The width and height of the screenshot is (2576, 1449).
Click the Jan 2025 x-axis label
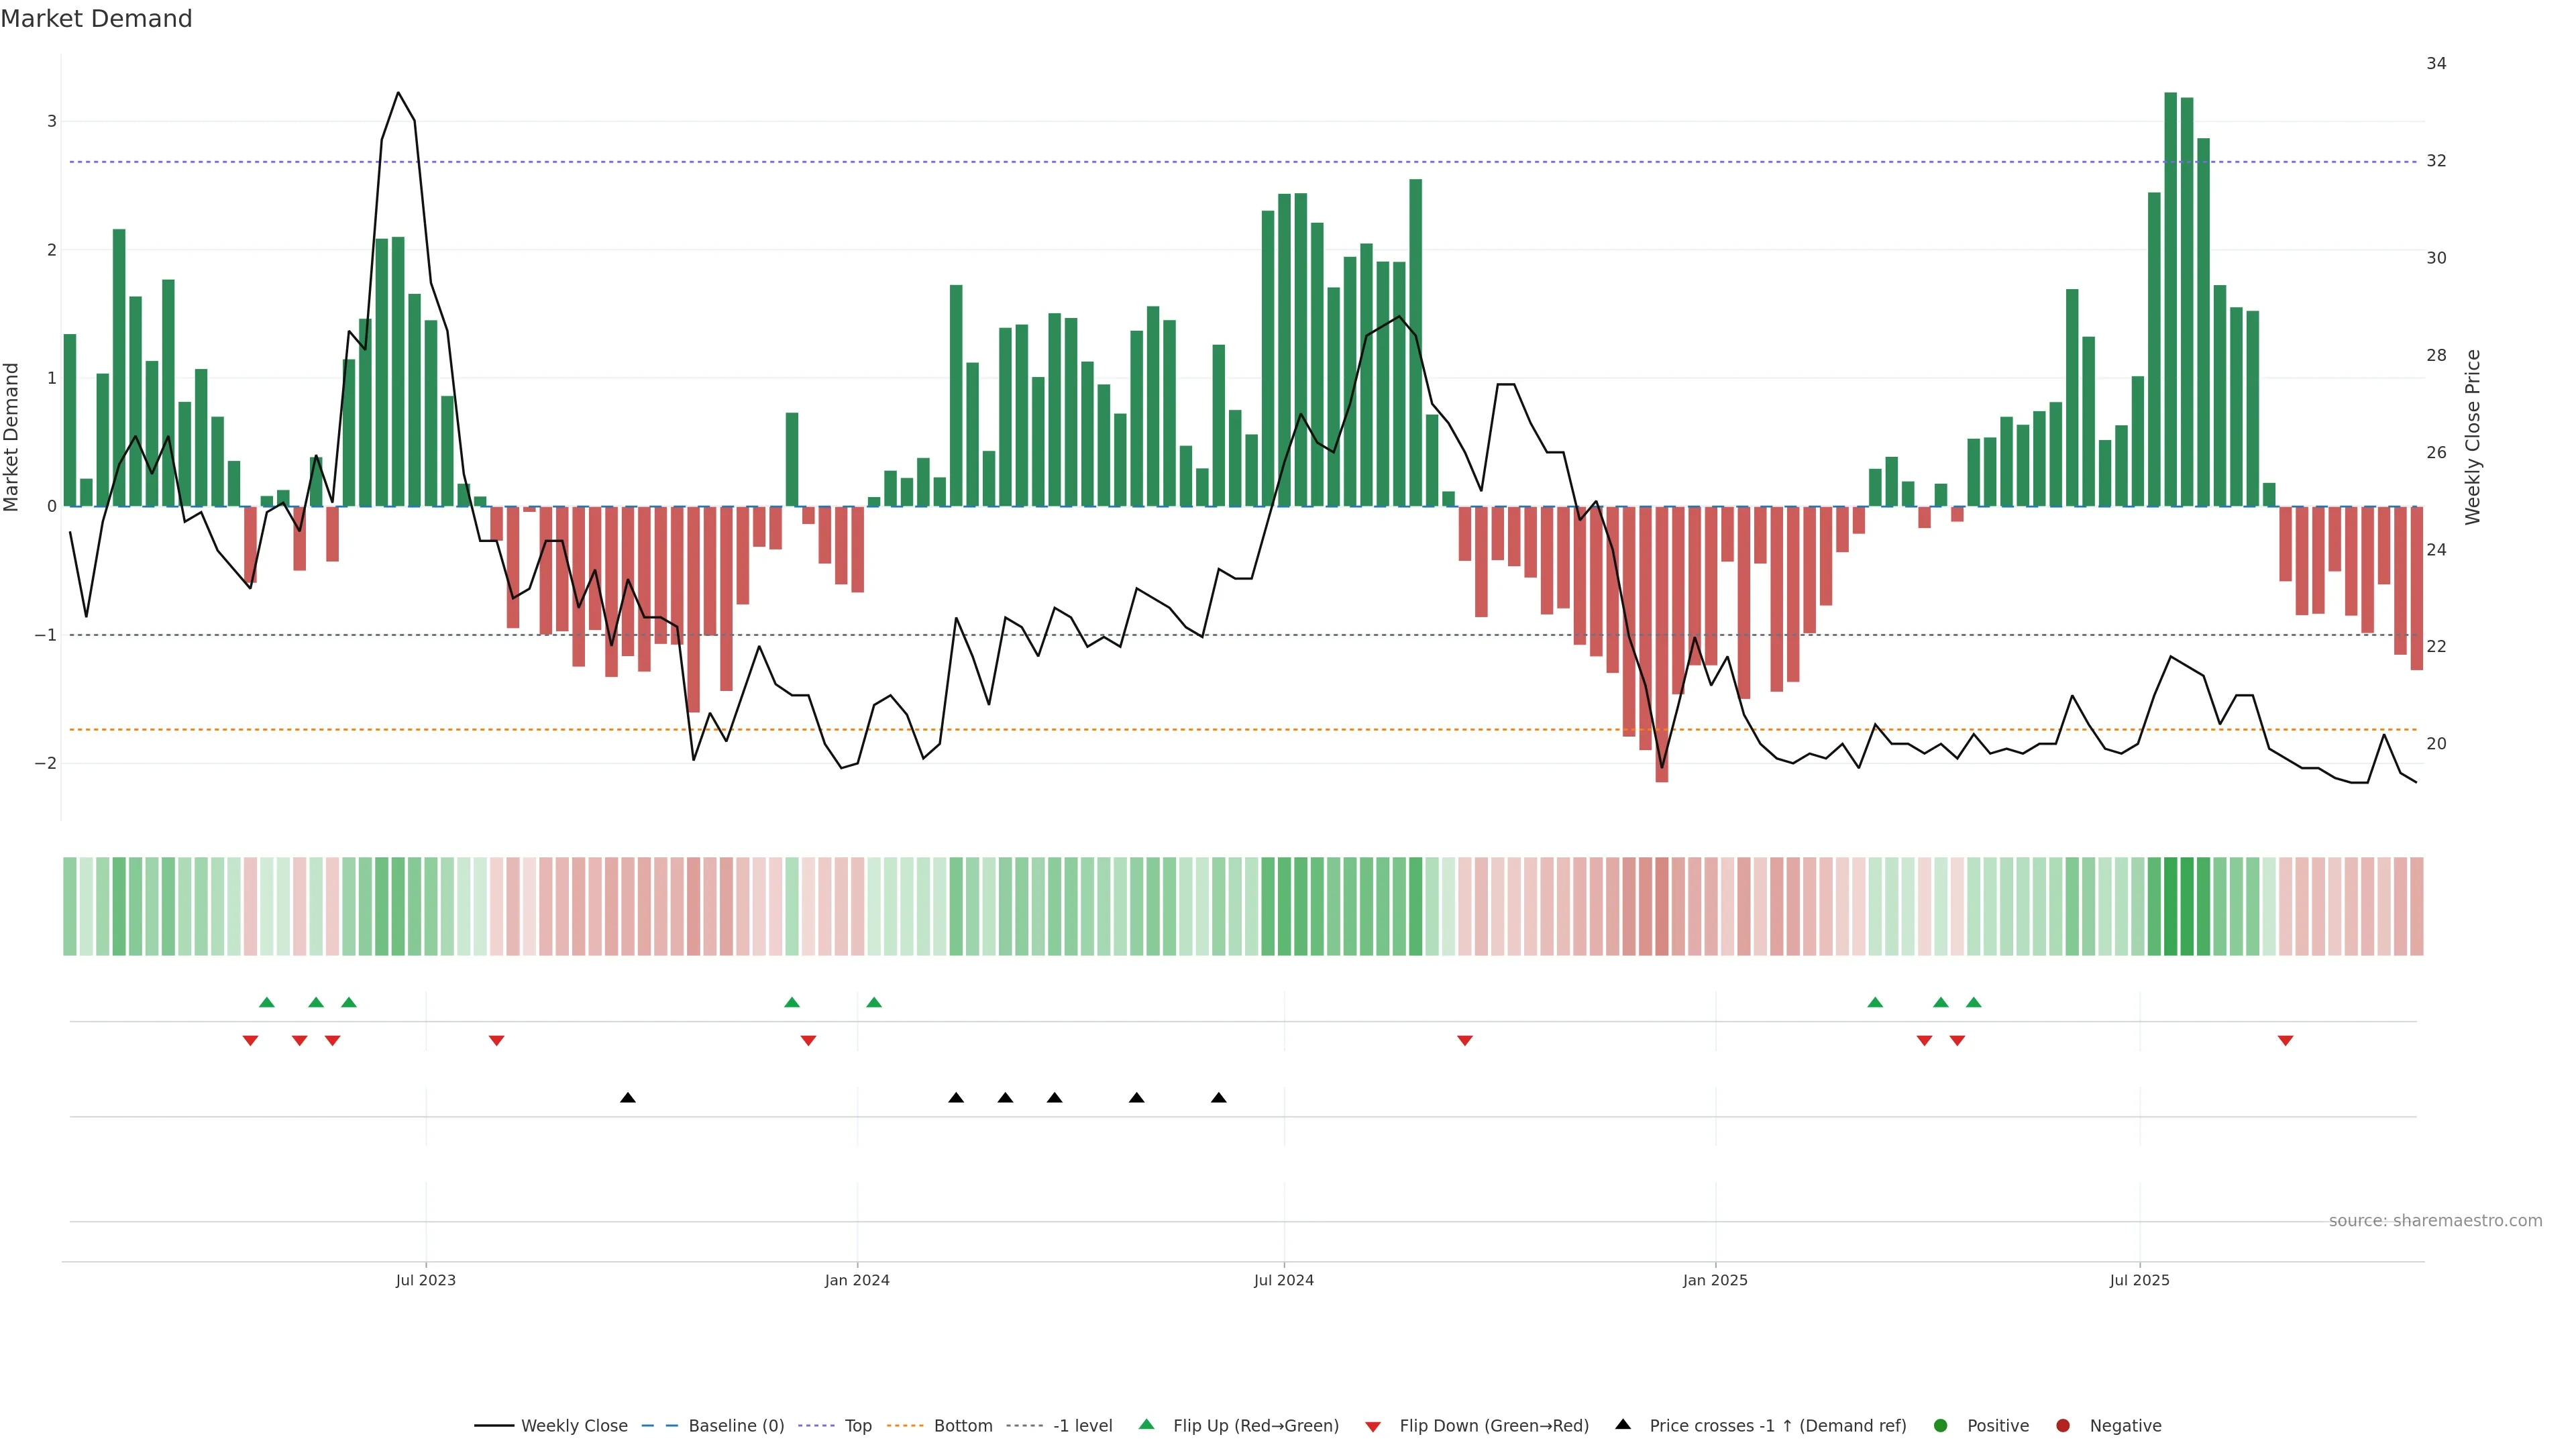tap(1715, 1280)
